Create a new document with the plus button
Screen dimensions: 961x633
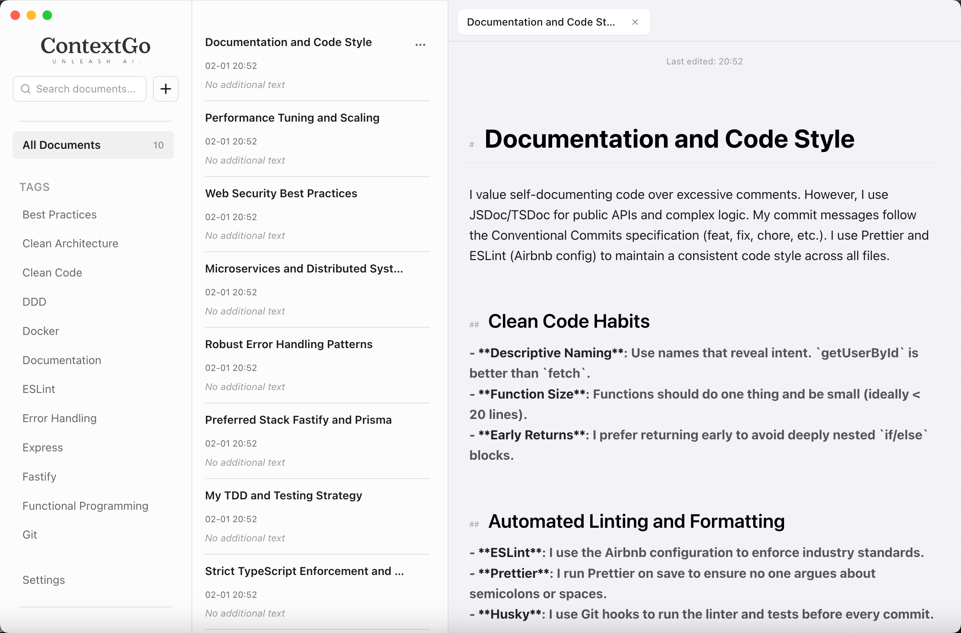point(166,89)
